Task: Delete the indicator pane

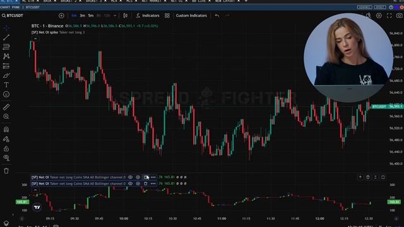Action: tap(368, 177)
